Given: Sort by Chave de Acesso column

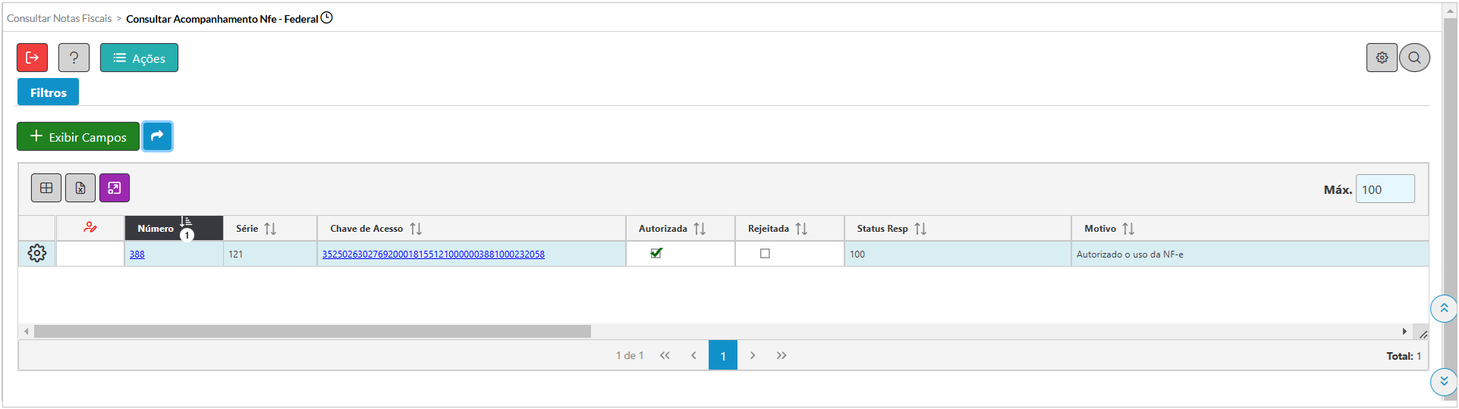Looking at the screenshot, I should [x=416, y=229].
